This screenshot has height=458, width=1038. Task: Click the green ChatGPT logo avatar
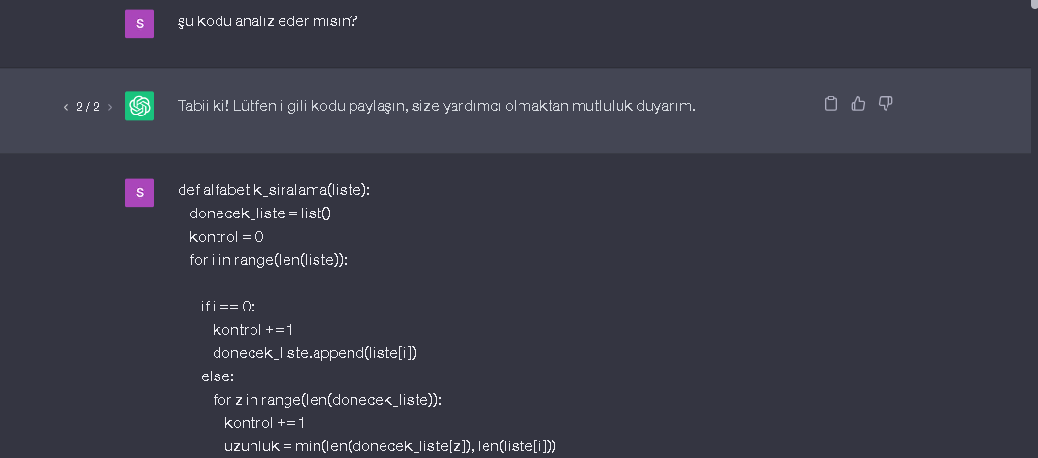coord(140,106)
